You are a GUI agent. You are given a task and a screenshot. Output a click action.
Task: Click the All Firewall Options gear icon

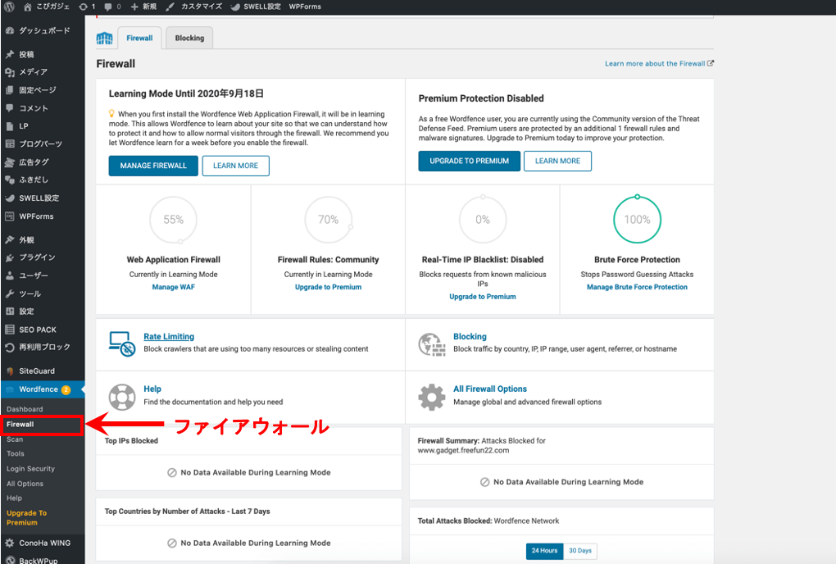[x=432, y=397]
